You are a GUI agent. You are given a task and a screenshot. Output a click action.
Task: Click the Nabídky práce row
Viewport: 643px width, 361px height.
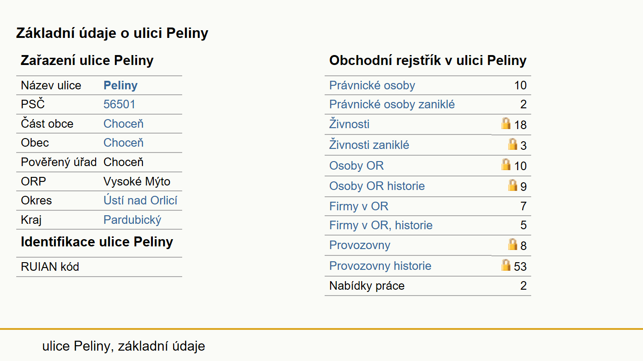click(428, 286)
